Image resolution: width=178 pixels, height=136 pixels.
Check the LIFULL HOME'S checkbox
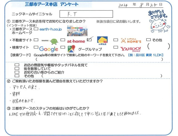(x=116, y=40)
